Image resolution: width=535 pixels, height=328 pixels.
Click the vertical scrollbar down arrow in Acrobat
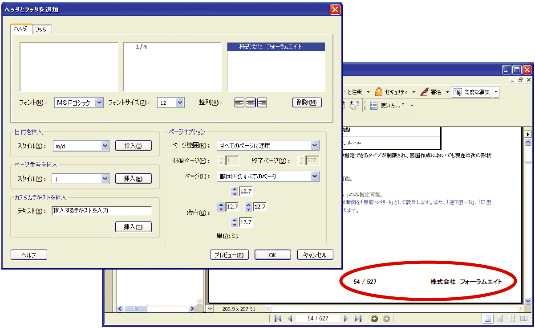coord(528,301)
